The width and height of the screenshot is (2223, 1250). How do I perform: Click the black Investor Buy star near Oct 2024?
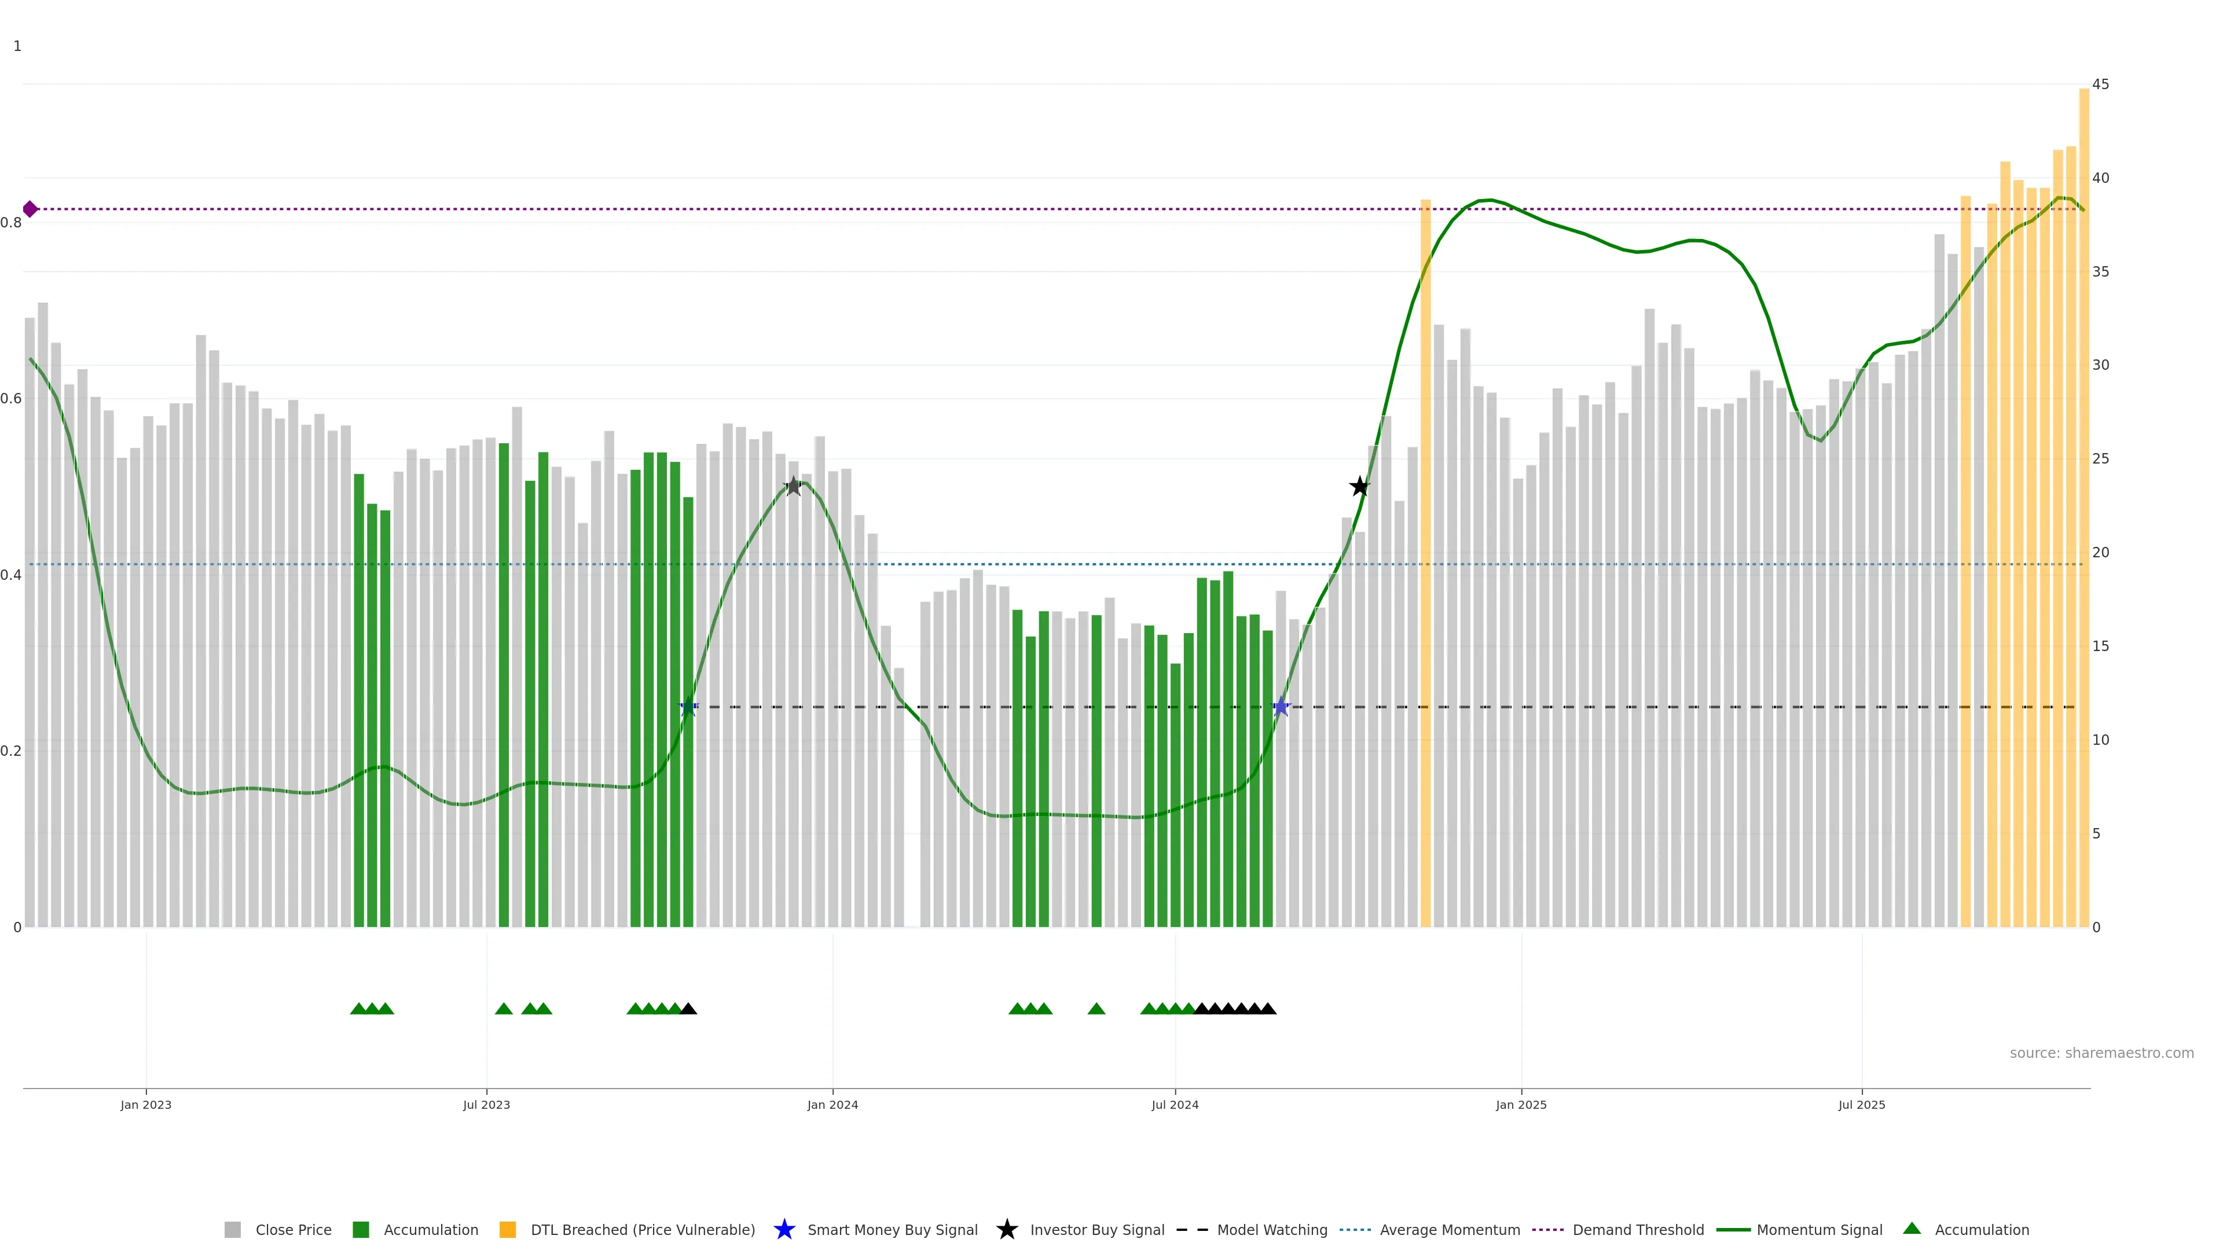(x=1359, y=487)
